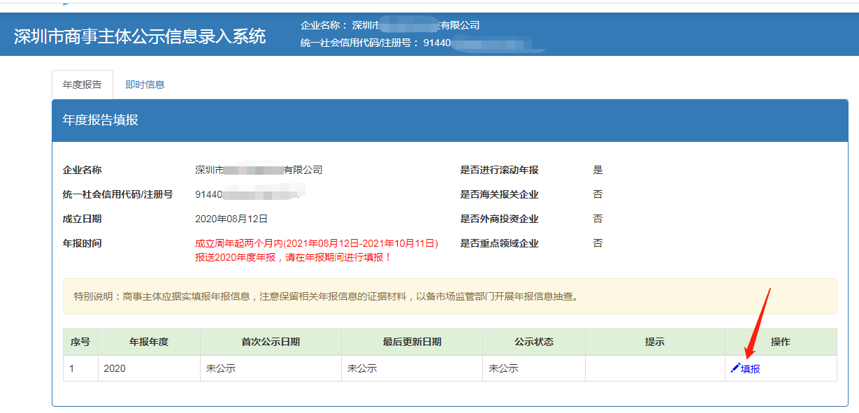
Task: Click 未公示 under 首次公示日期
Action: pos(221,368)
